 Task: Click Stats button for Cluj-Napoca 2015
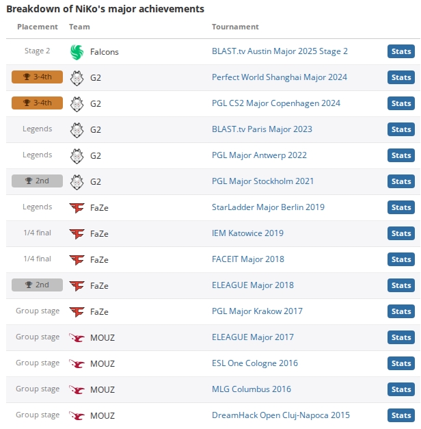click(x=401, y=415)
